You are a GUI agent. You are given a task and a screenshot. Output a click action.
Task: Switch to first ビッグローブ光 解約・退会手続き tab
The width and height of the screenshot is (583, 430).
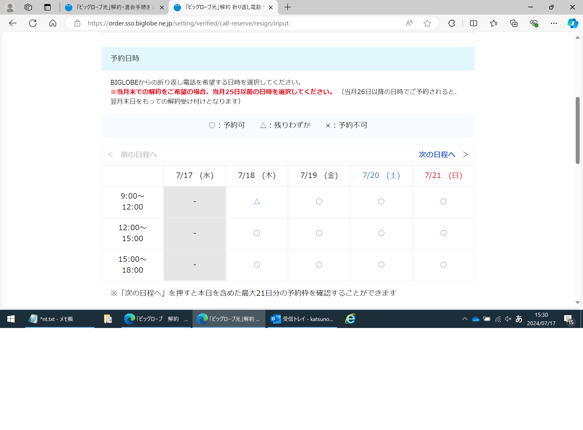pos(112,7)
